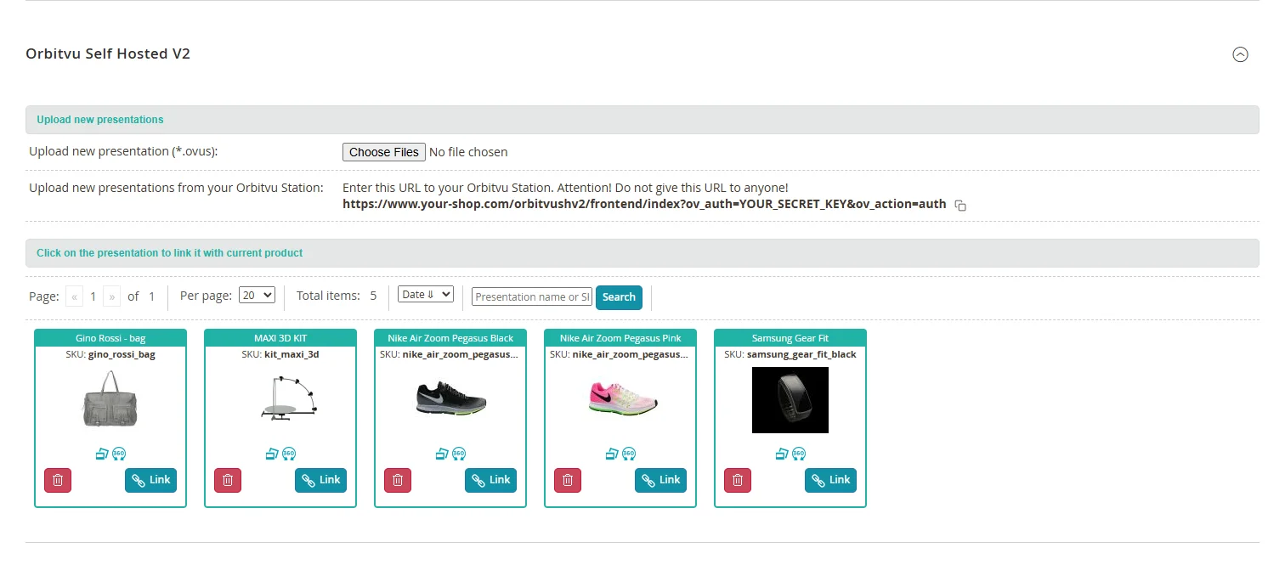Image resolution: width=1285 pixels, height=570 pixels.
Task: Focus the Presentation name search field
Action: (532, 296)
